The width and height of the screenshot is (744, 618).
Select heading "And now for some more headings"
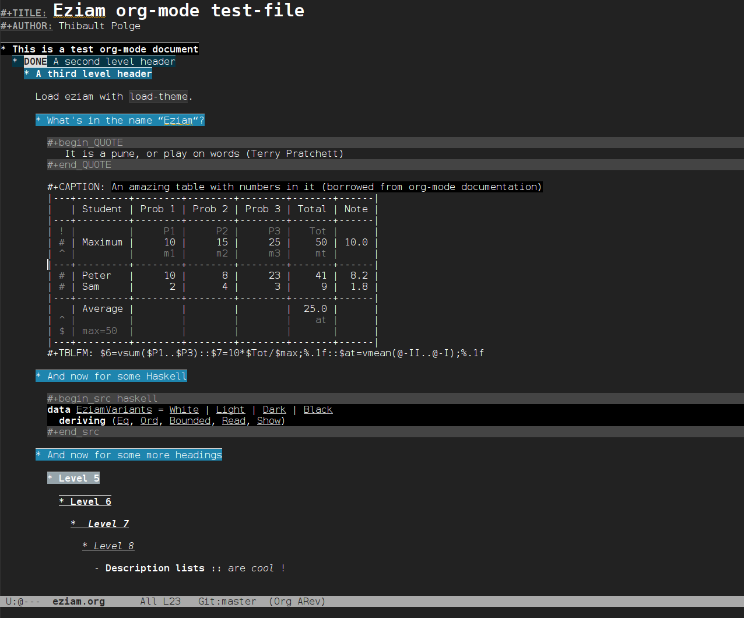point(129,455)
